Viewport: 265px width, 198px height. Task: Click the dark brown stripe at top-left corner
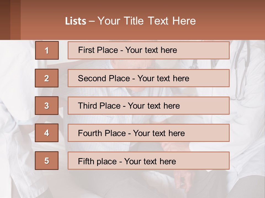click(x=5, y=20)
